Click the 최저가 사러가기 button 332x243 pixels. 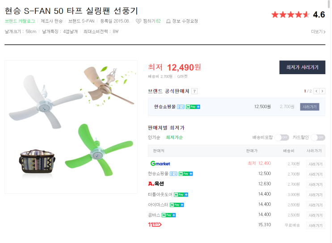(x=302, y=67)
